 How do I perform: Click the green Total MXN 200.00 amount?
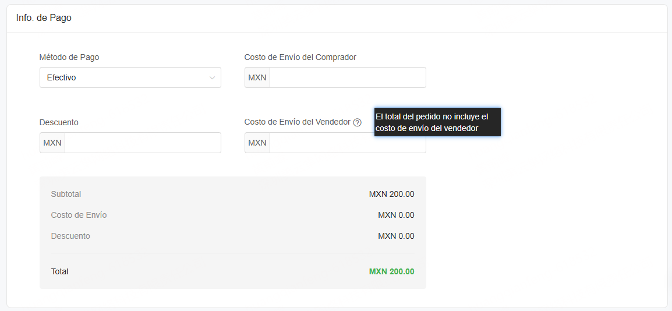(x=392, y=271)
